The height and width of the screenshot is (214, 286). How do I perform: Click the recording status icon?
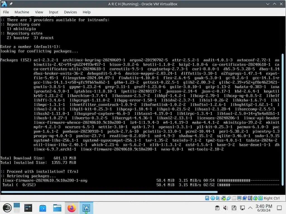pos(245,198)
